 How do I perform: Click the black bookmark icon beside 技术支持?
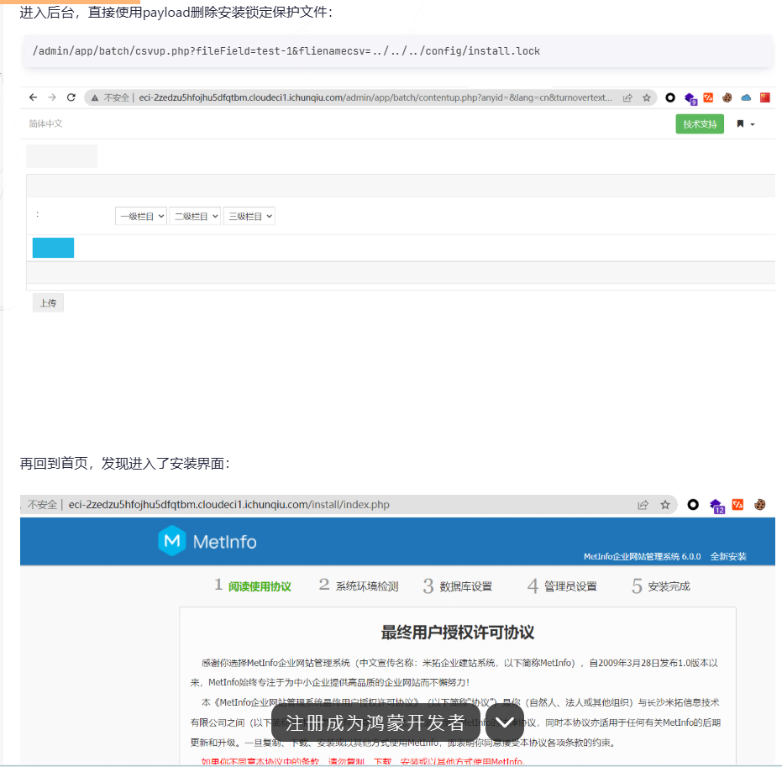click(740, 123)
